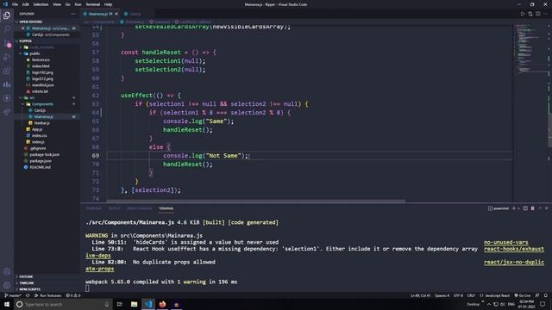Maximize the terminal panel with the up chevron

point(540,208)
